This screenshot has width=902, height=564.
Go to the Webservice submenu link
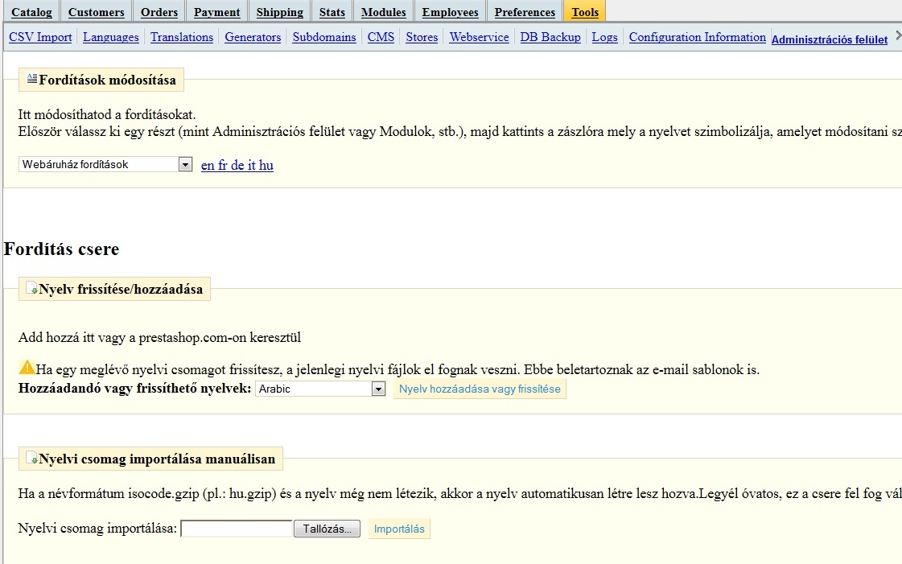point(480,37)
